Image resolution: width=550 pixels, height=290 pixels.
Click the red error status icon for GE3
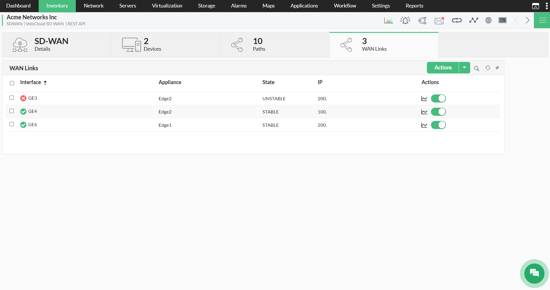tap(23, 98)
